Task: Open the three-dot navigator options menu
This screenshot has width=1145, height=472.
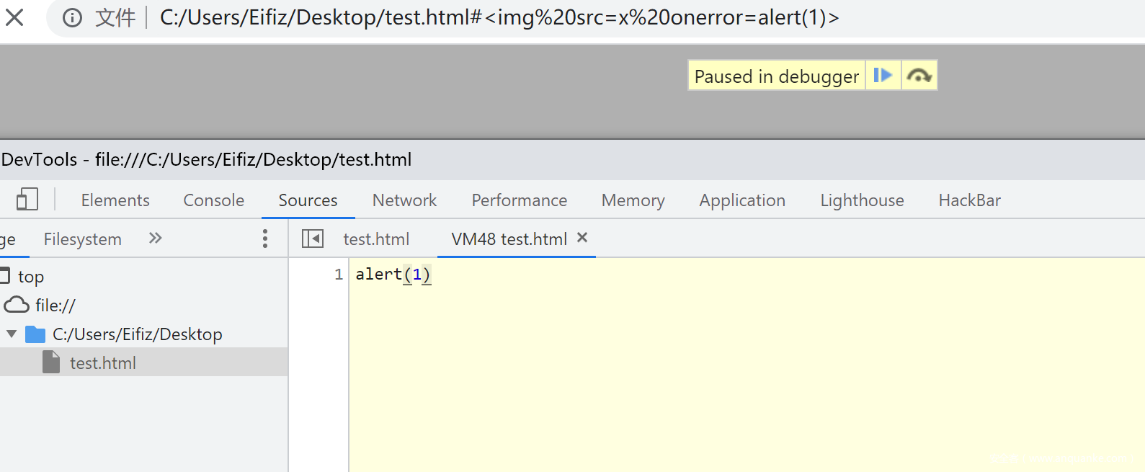Action: coord(265,239)
